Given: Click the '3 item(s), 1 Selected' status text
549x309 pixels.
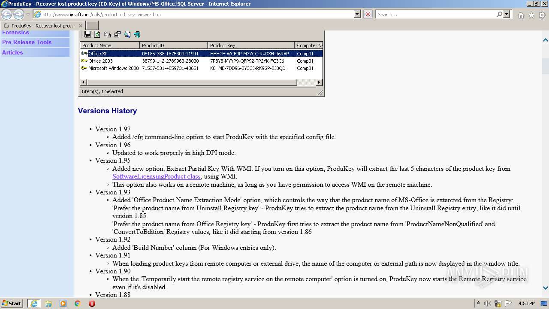Looking at the screenshot, I should [x=102, y=91].
